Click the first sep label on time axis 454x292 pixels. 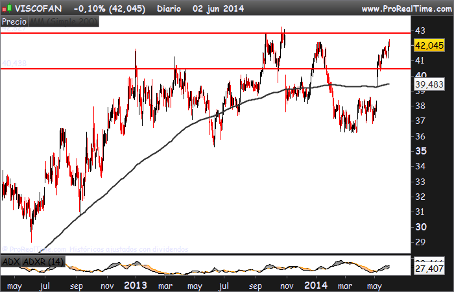click(77, 287)
